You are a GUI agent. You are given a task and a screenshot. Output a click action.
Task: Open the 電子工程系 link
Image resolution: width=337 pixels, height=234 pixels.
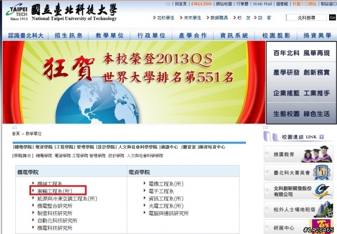click(x=161, y=191)
